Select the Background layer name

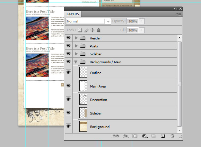[100, 127]
